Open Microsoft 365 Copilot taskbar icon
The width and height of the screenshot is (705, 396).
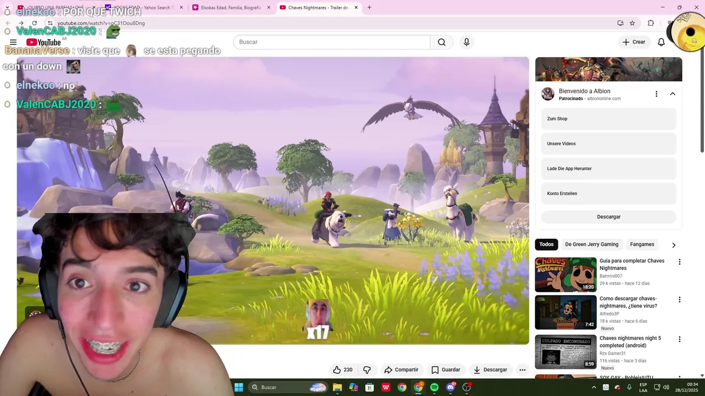354,387
